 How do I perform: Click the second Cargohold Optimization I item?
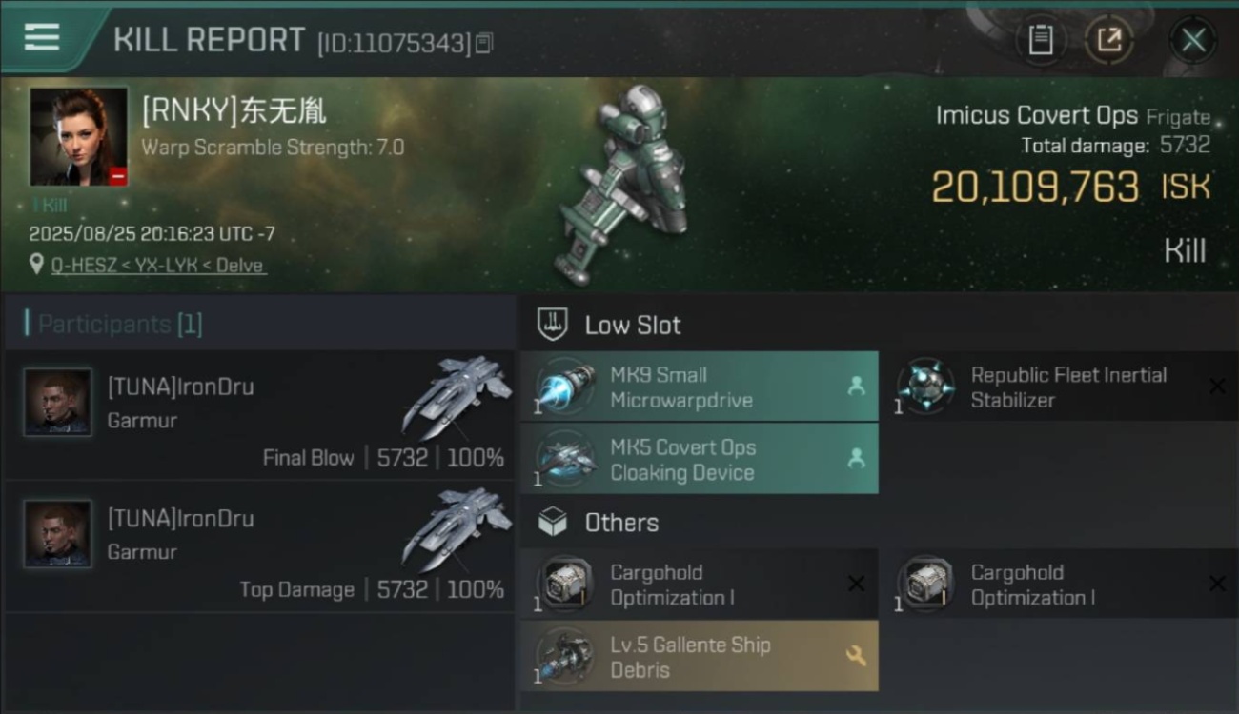click(x=1060, y=585)
